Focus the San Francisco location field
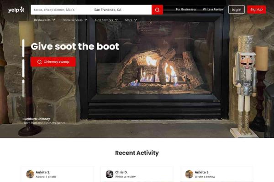Screen dimensions: 274x182 coord(121,10)
